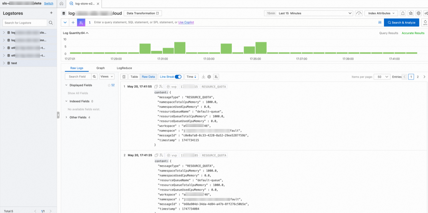428x213 pixels.
Task: Collapse the Displayed Fields section
Action: (66, 85)
